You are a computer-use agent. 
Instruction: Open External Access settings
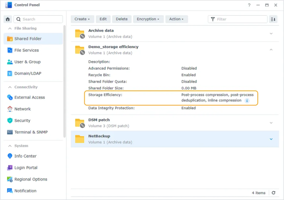[x=33, y=98]
